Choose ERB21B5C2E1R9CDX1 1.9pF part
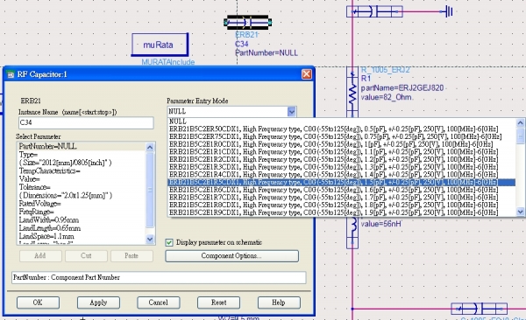 [342, 212]
